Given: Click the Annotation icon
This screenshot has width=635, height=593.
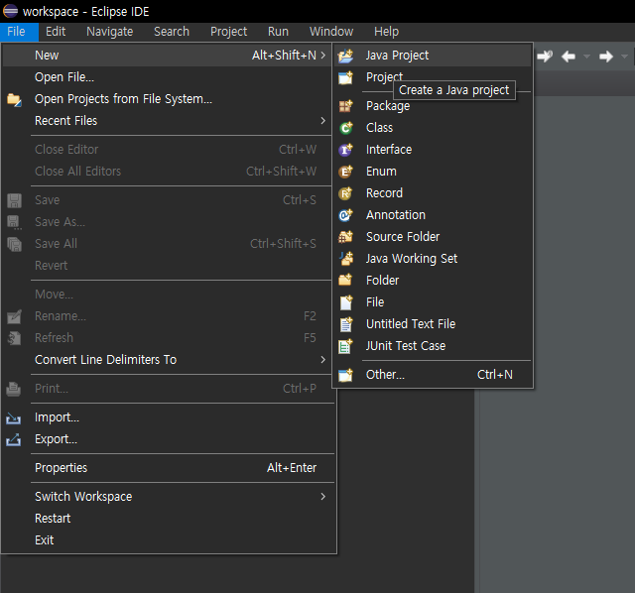Looking at the screenshot, I should (x=345, y=215).
